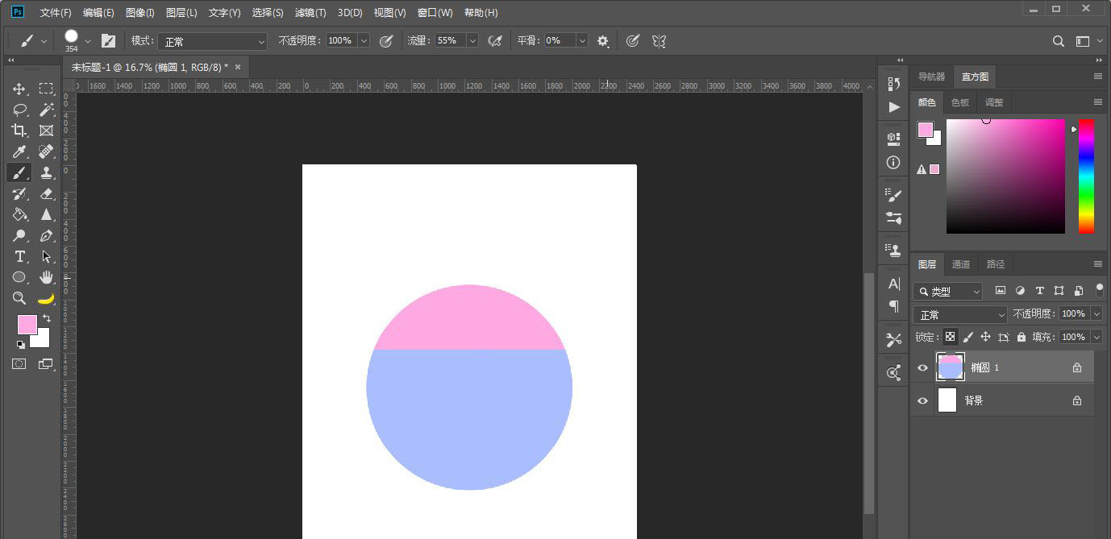1111x539 pixels.
Task: Open the Search magnifier in options bar
Action: (1059, 41)
